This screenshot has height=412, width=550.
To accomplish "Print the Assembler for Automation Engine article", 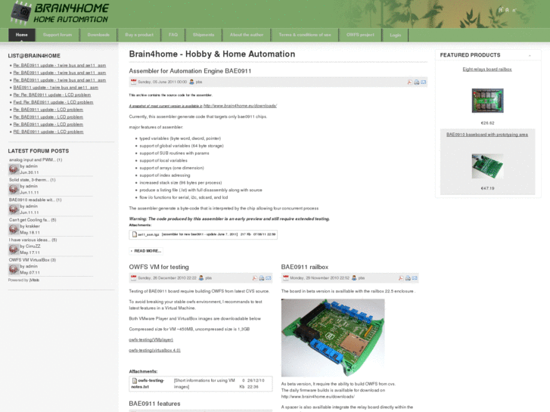I will pos(416,82).
